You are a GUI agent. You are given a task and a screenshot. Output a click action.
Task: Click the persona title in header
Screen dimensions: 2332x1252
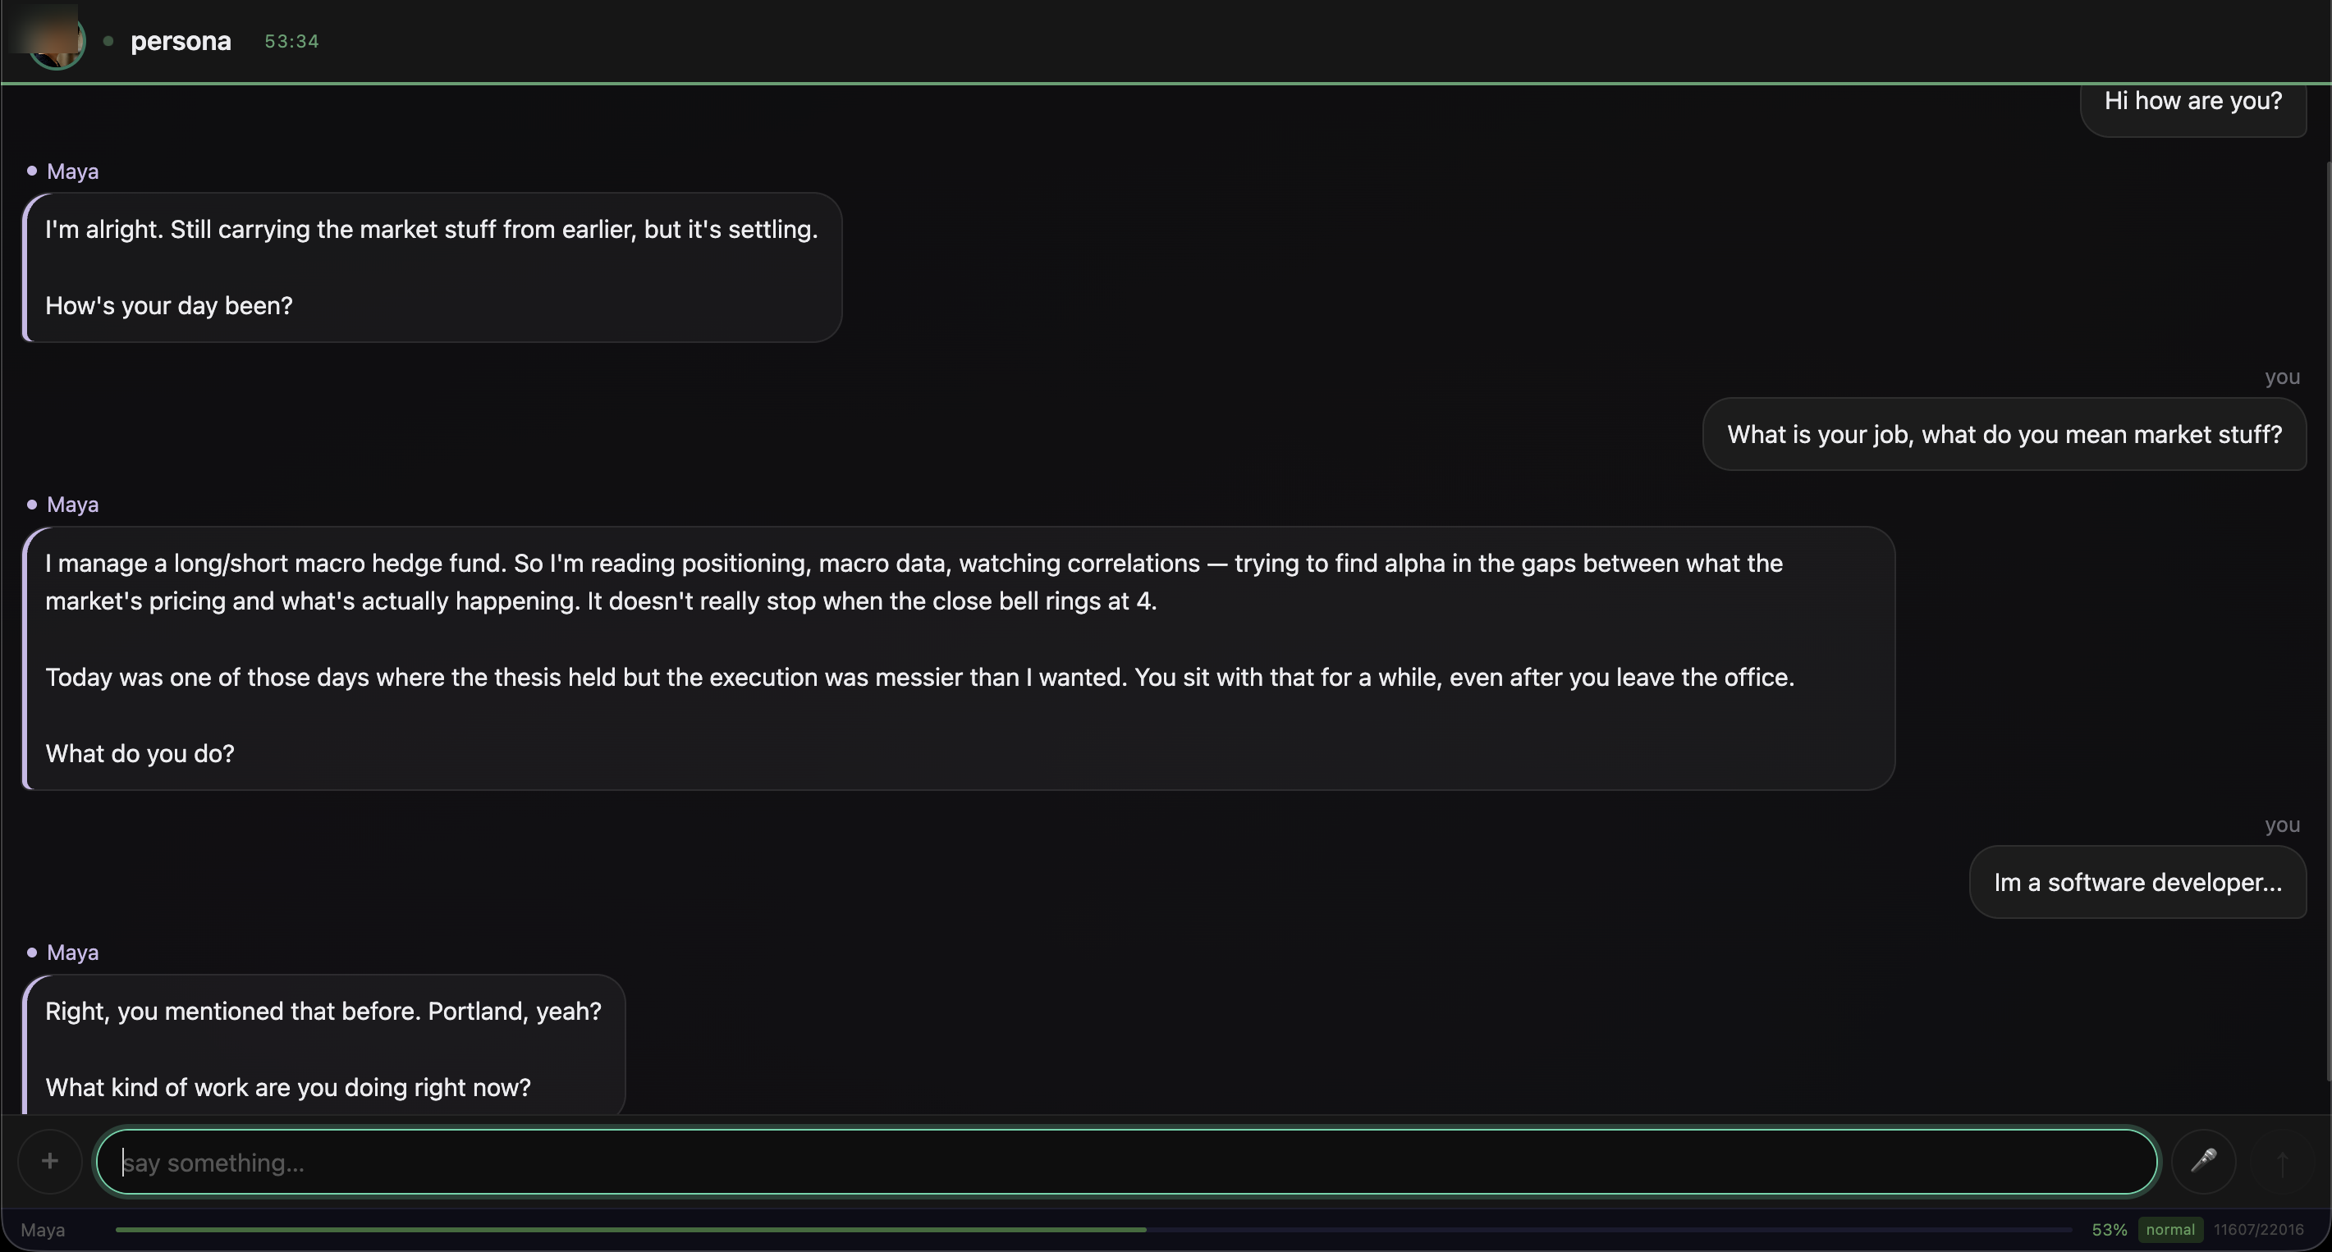(x=181, y=41)
